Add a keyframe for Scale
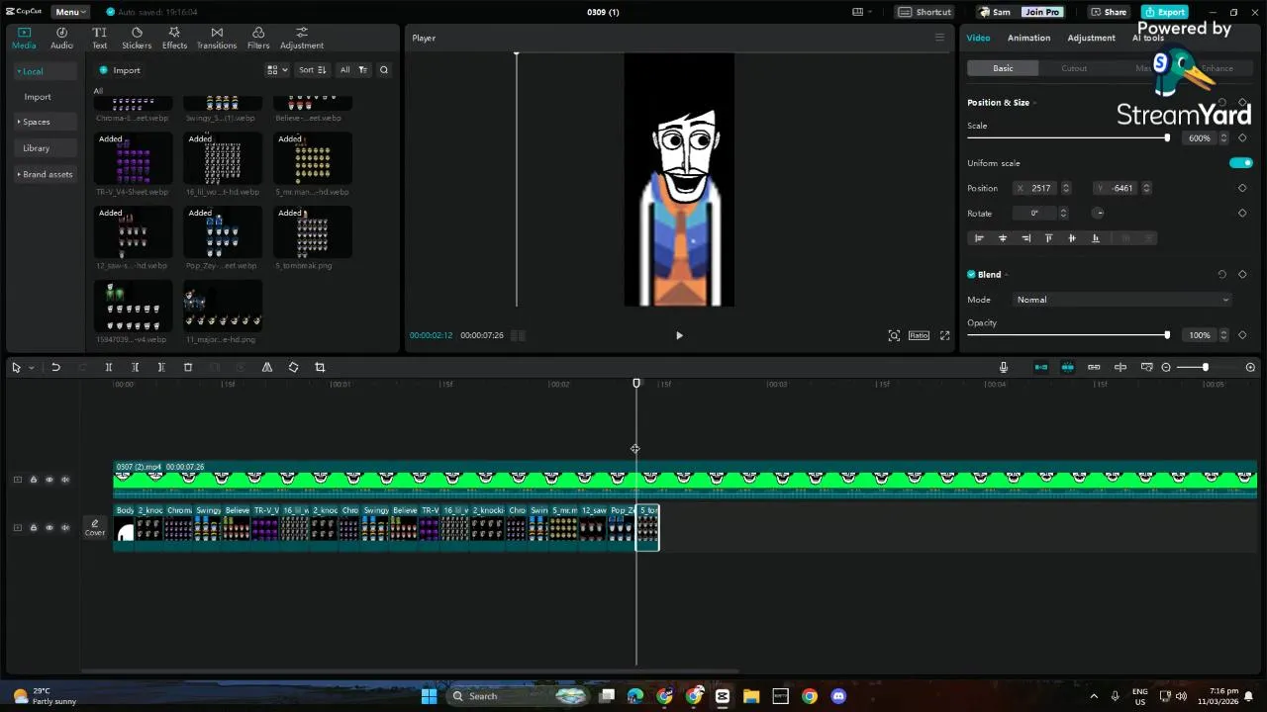This screenshot has height=712, width=1267. (1242, 138)
